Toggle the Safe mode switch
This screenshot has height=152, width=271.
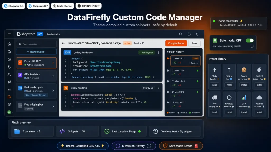(250, 40)
